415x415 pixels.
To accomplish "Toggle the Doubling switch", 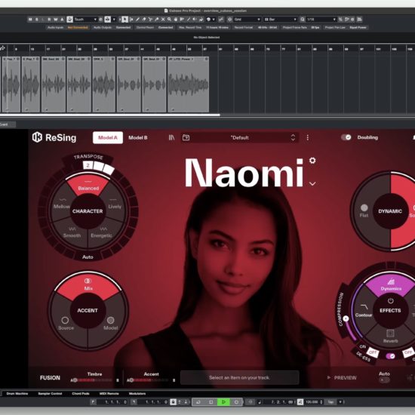I will tap(346, 137).
